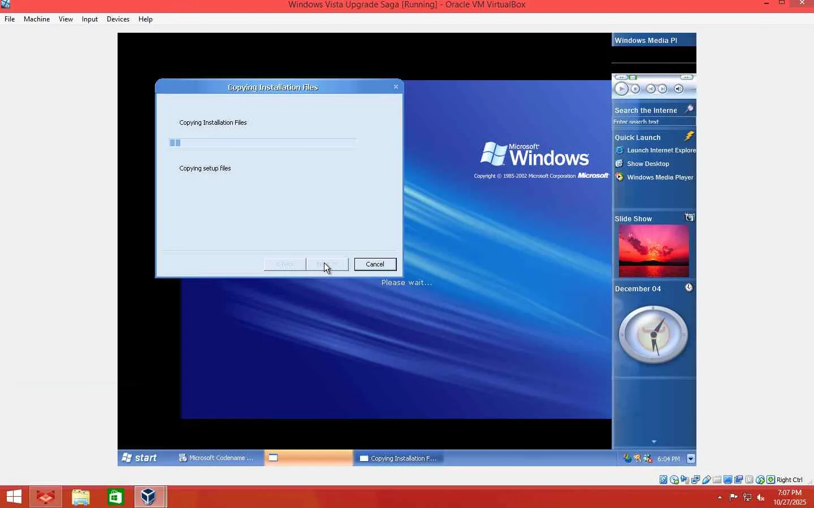Open the Devices menu
814x508 pixels.
tap(118, 19)
